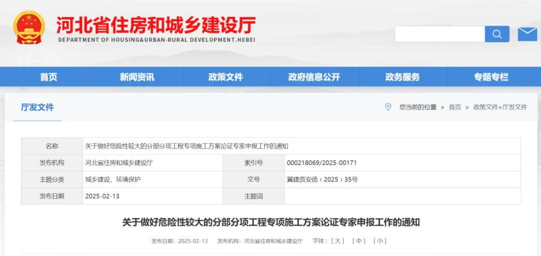Set font size to 大
Image resolution: width=541 pixels, height=256 pixels.
pos(338,241)
